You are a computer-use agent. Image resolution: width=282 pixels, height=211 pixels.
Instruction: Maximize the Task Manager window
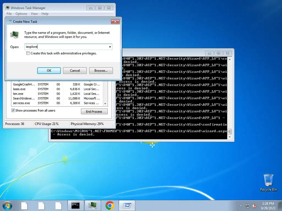pyautogui.click(x=100, y=8)
